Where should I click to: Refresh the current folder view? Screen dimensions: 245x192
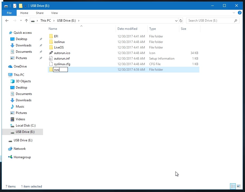point(181,21)
